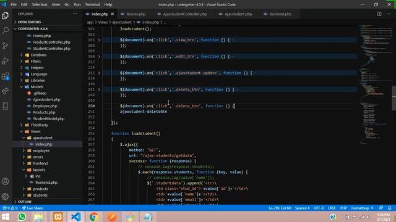The height and width of the screenshot is (222, 396).
Task: Open the Help menu
Action: pyautogui.click(x=108, y=4)
